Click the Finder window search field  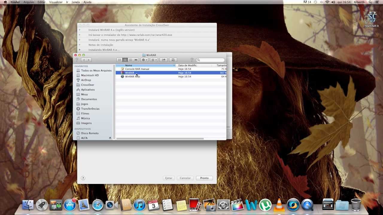tap(210, 60)
